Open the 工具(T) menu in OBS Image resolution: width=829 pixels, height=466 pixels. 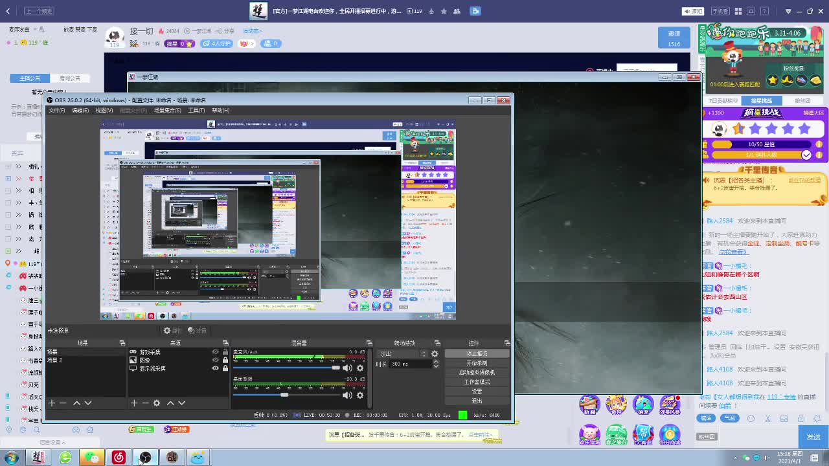(196, 110)
